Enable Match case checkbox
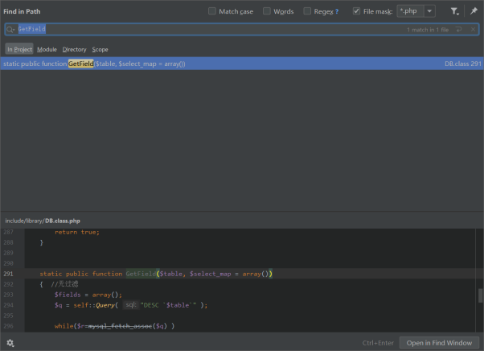 click(x=212, y=11)
